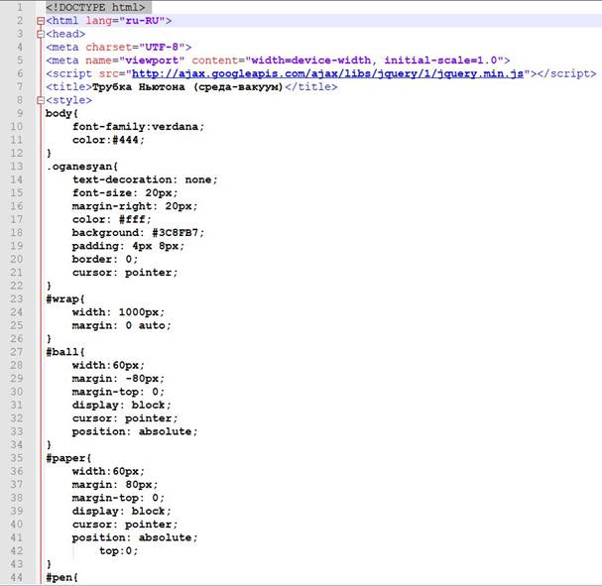Click the title text Трубка Ньютона

[139, 87]
